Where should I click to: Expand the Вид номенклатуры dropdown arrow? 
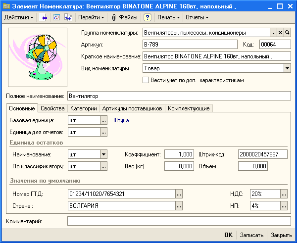(x=287, y=68)
